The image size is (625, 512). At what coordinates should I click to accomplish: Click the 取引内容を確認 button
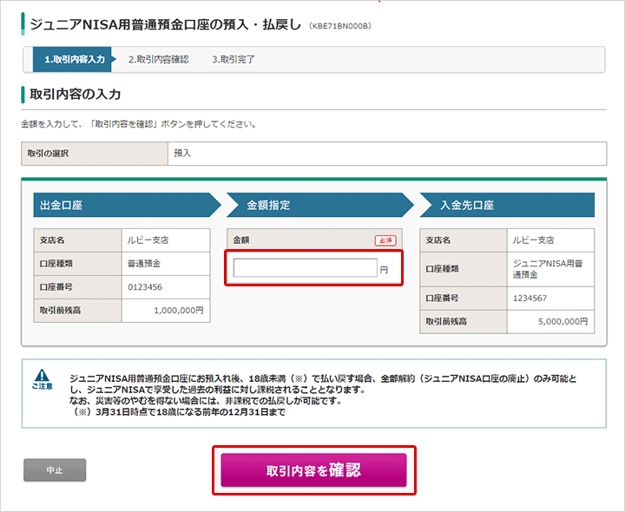[313, 470]
